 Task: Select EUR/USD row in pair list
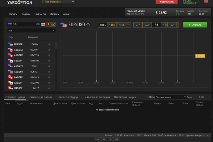click(x=31, y=44)
